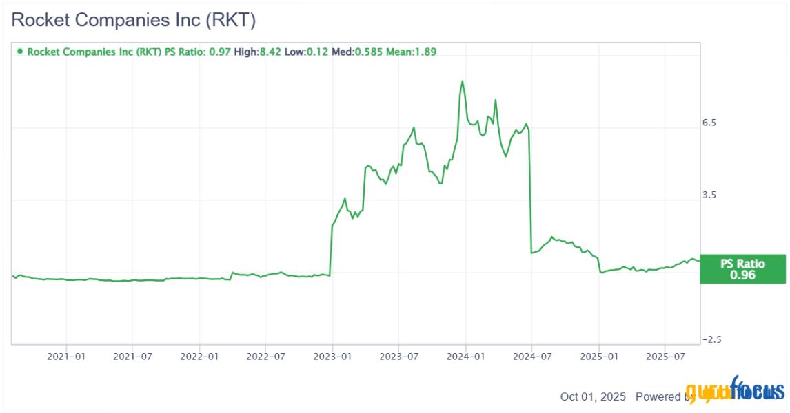Click the 2025-07 x-axis label
790x413 pixels.
pos(665,357)
